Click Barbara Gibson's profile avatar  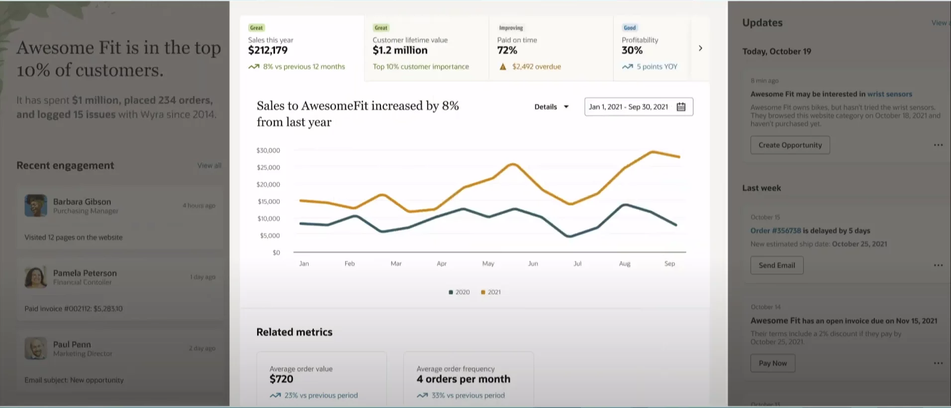[x=36, y=205]
